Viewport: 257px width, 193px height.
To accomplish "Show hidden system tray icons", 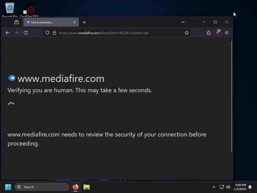I will (214, 187).
